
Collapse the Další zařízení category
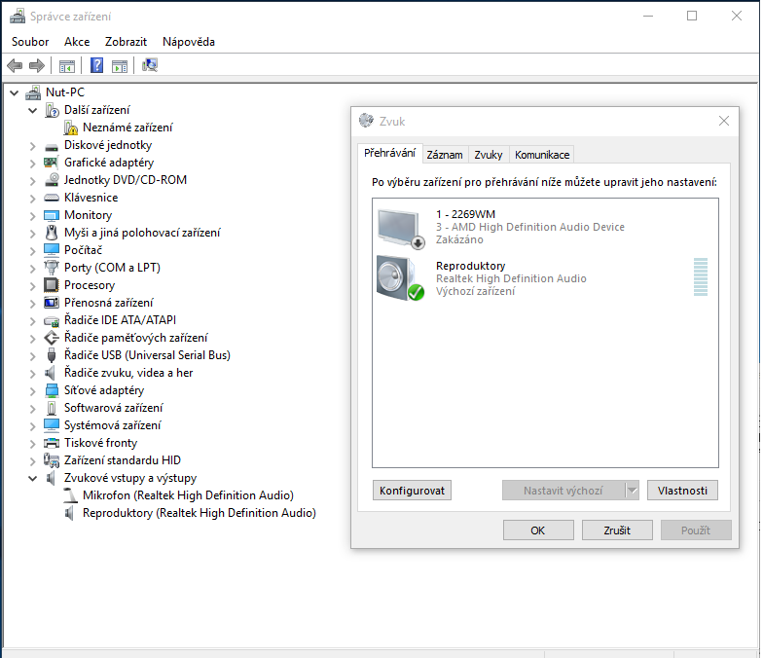point(33,110)
